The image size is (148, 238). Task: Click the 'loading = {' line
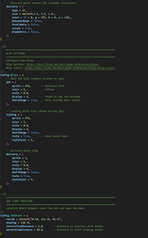click(14, 115)
